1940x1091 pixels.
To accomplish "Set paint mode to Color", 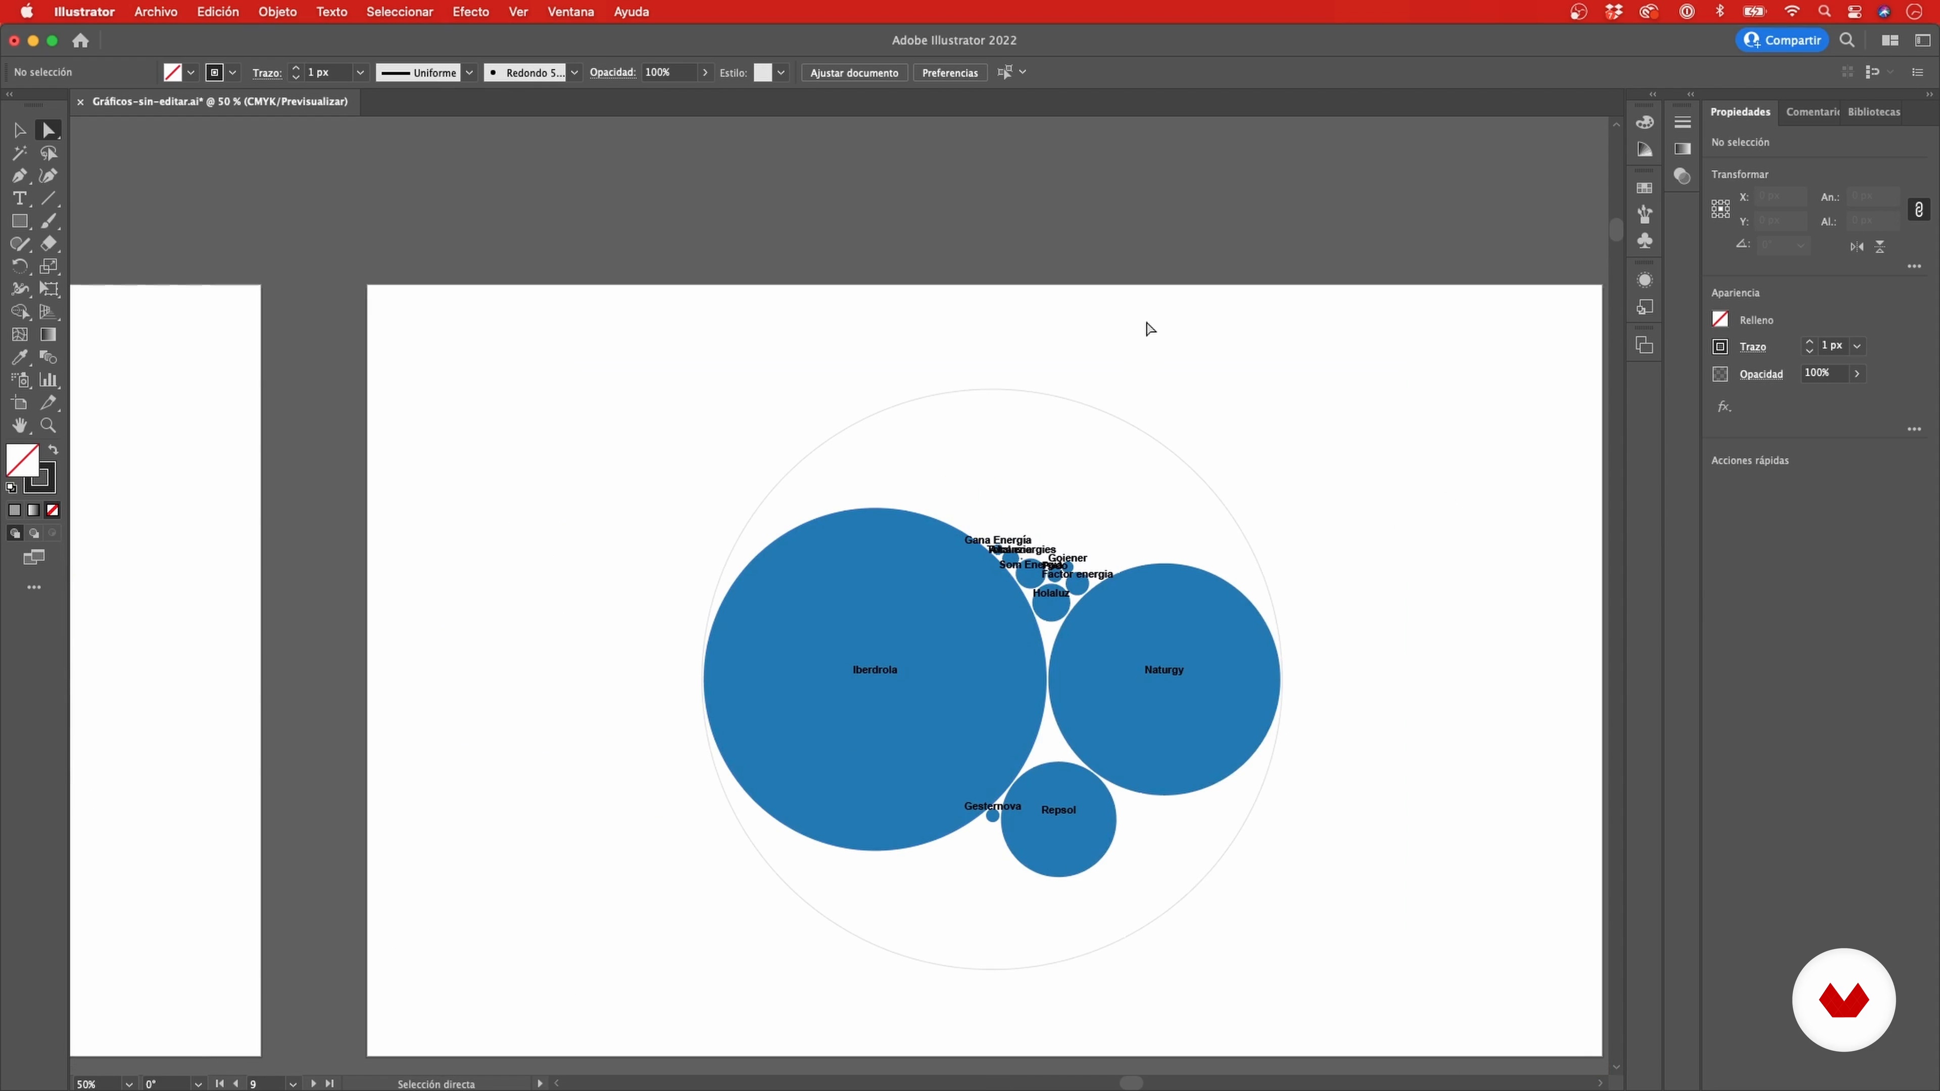I will pos(14,511).
